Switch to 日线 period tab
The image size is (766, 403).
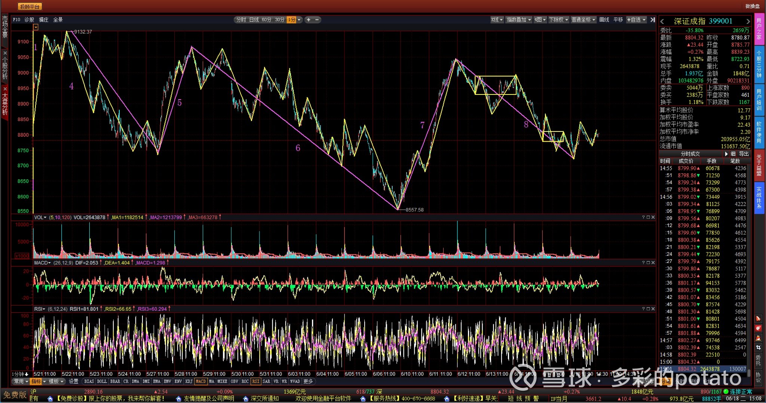(x=254, y=20)
